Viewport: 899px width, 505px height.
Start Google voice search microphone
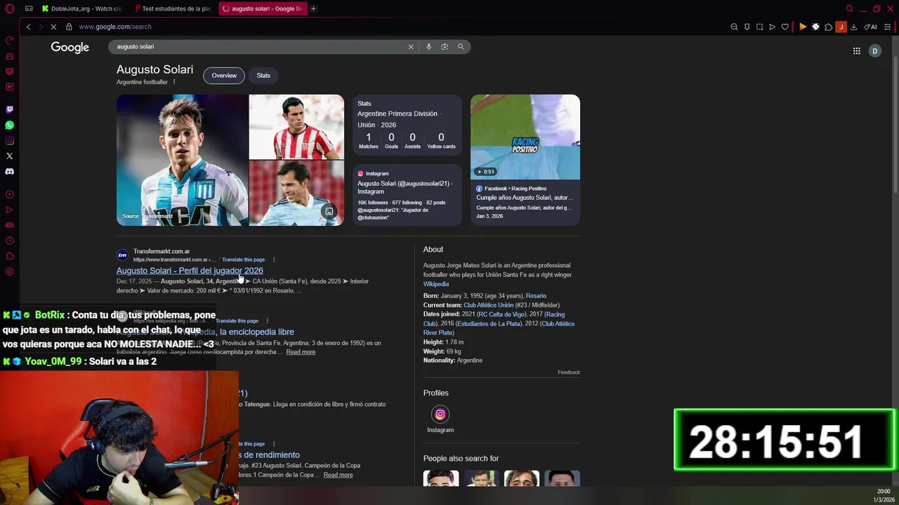(x=428, y=47)
